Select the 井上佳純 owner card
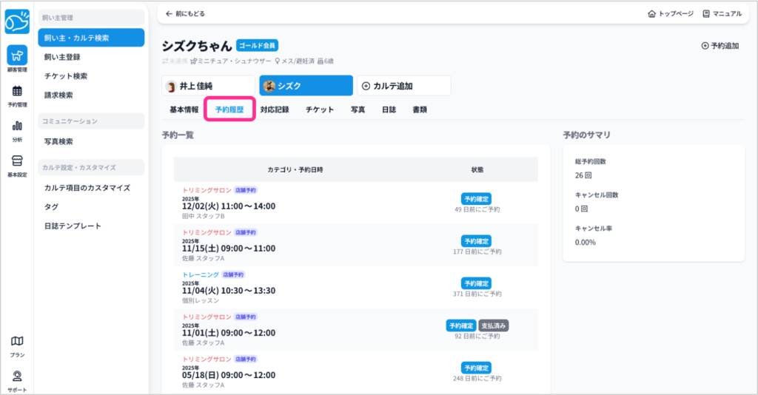This screenshot has width=758, height=395. [208, 86]
